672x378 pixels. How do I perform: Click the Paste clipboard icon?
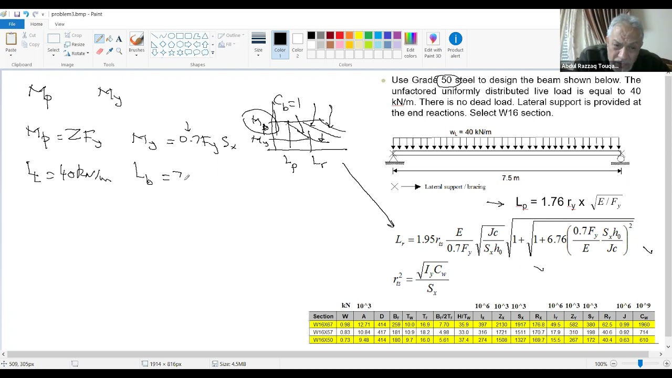click(11, 39)
